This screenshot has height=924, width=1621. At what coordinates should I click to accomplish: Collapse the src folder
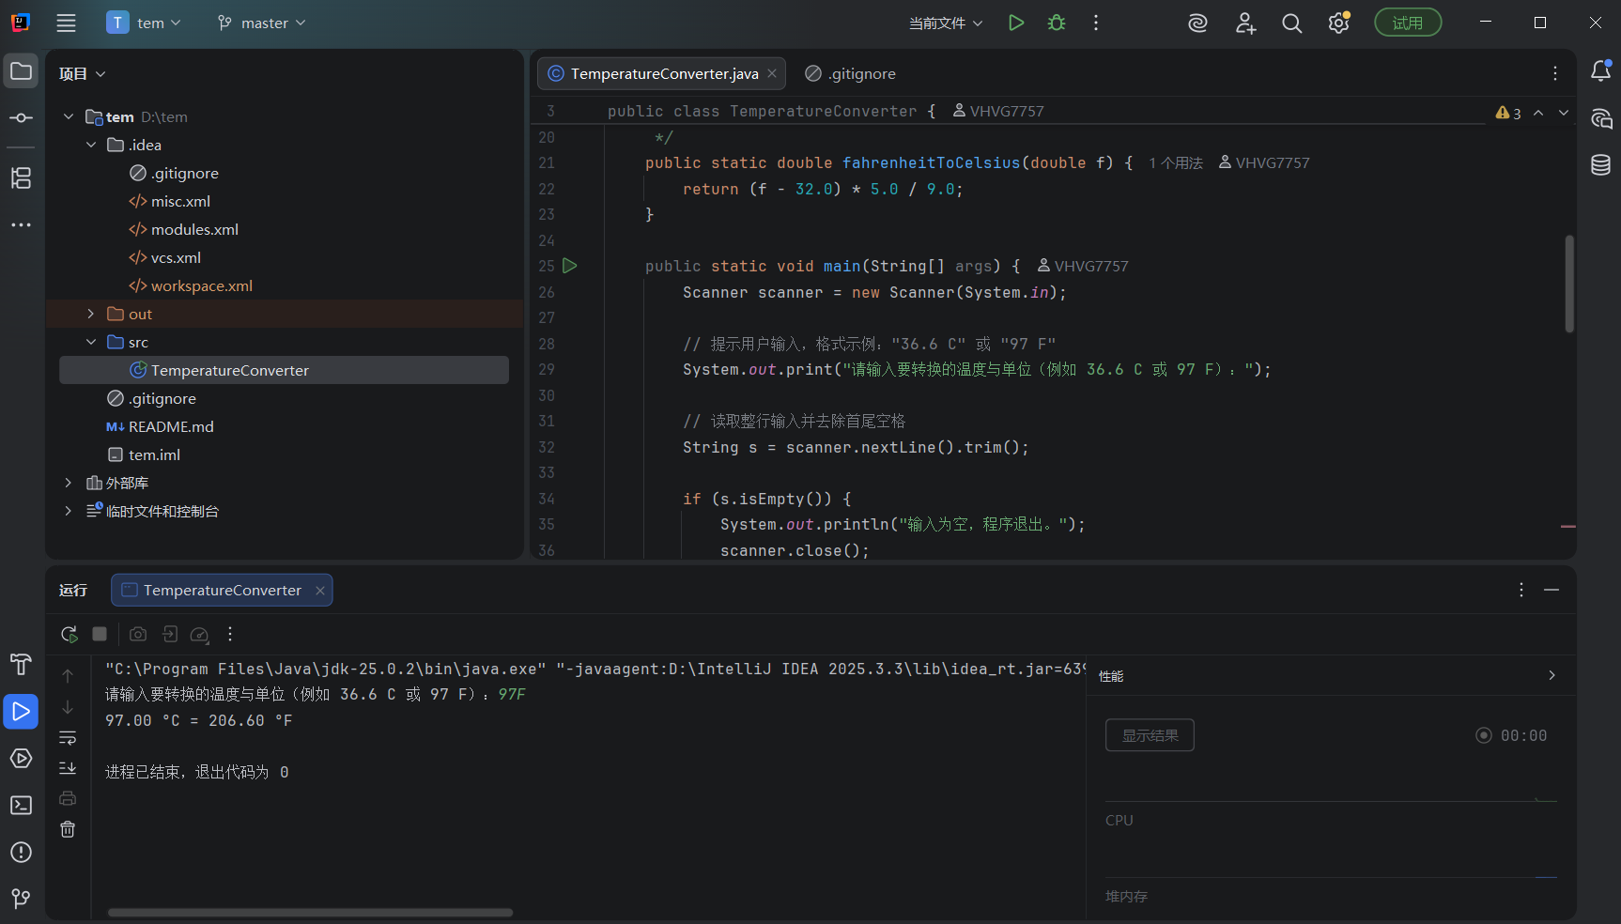point(91,342)
